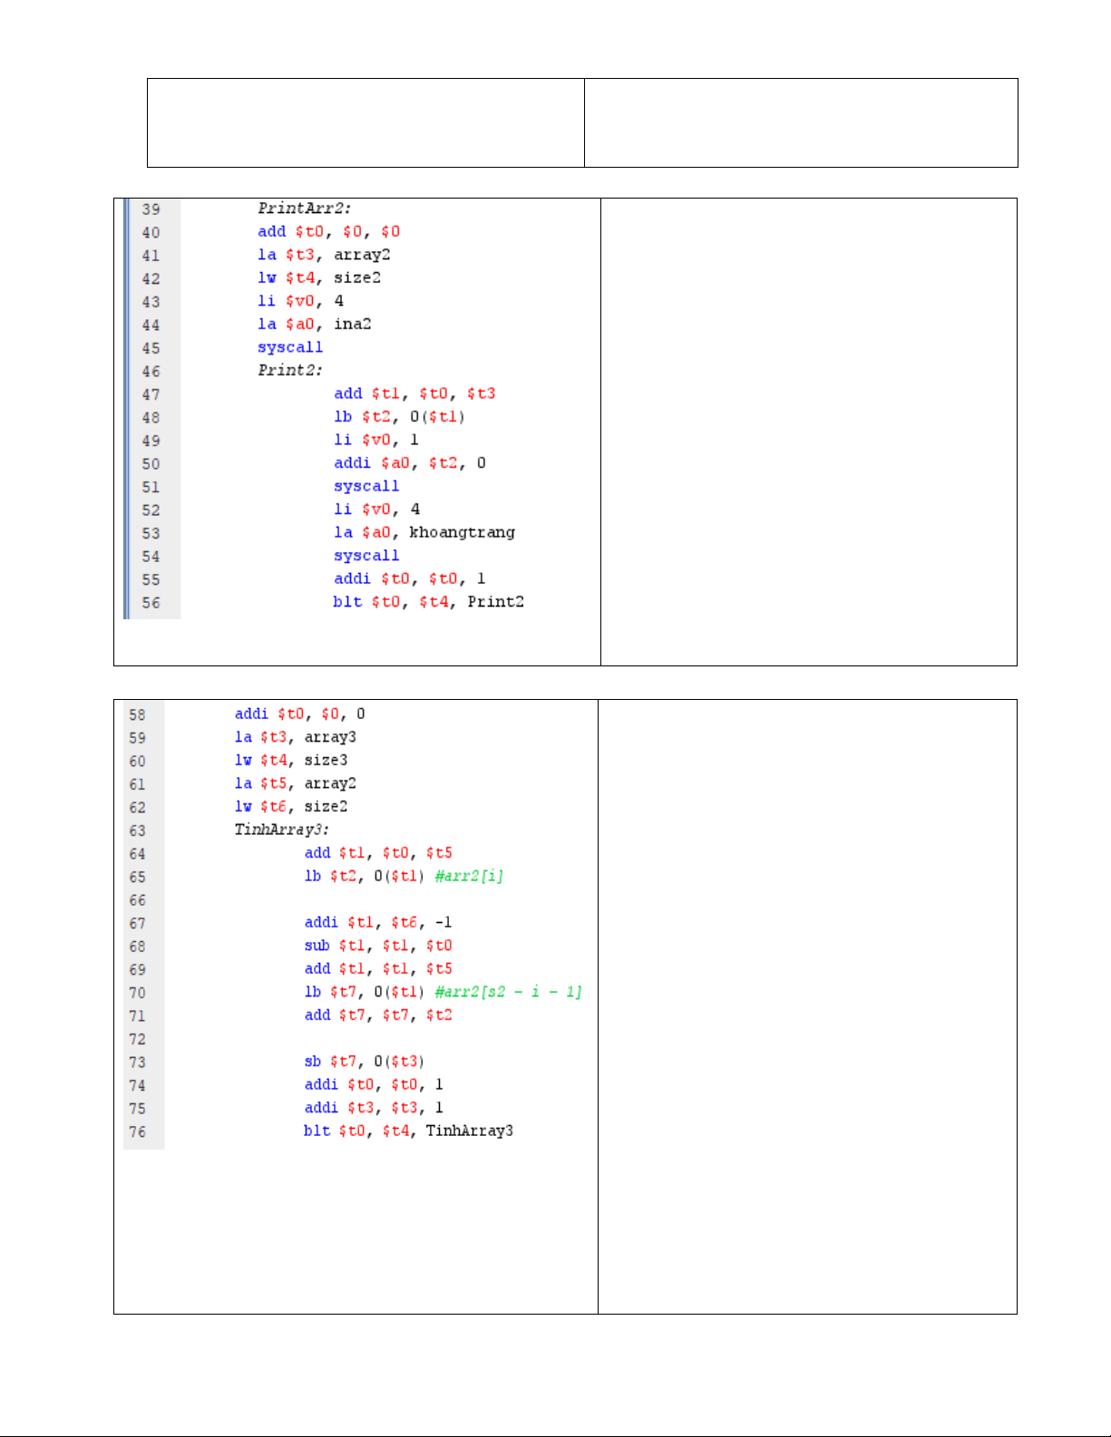Click the 'la $a0, khoangtrang' instruction
This screenshot has width=1111, height=1437.
tap(424, 532)
